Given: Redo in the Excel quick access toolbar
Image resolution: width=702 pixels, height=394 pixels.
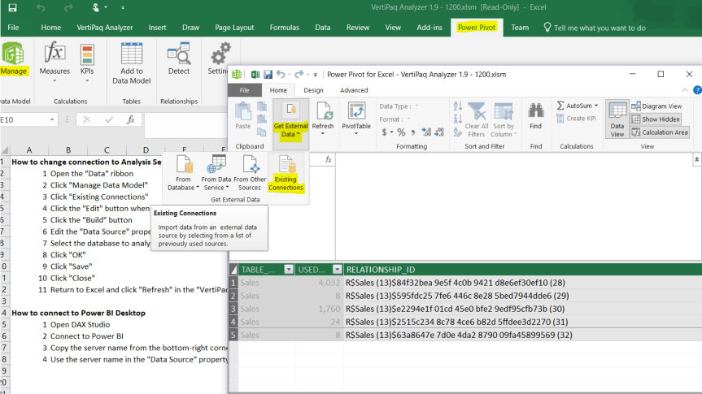Looking at the screenshot, I should 68,7.
